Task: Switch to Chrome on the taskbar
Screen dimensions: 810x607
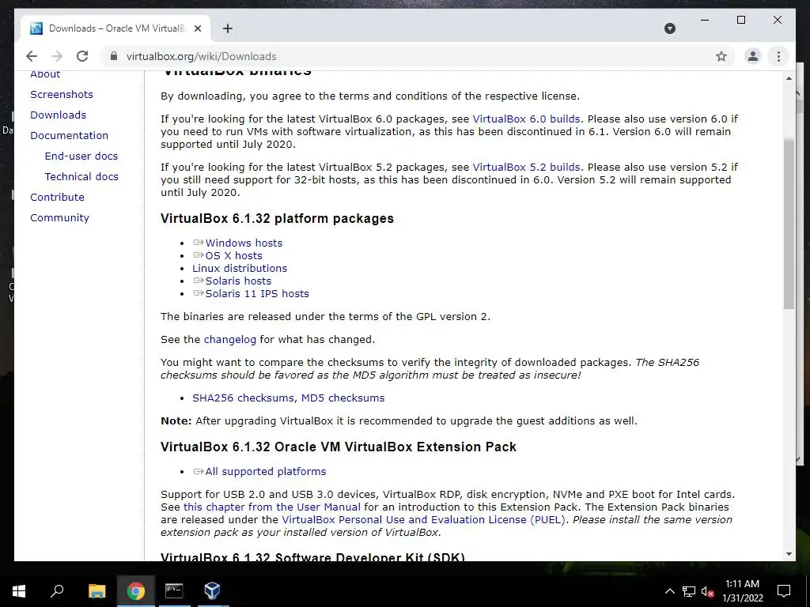Action: click(x=135, y=591)
